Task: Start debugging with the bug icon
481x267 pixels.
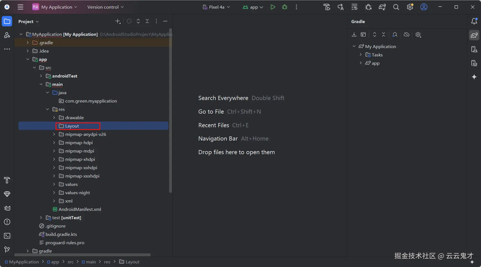Action: (x=285, y=7)
